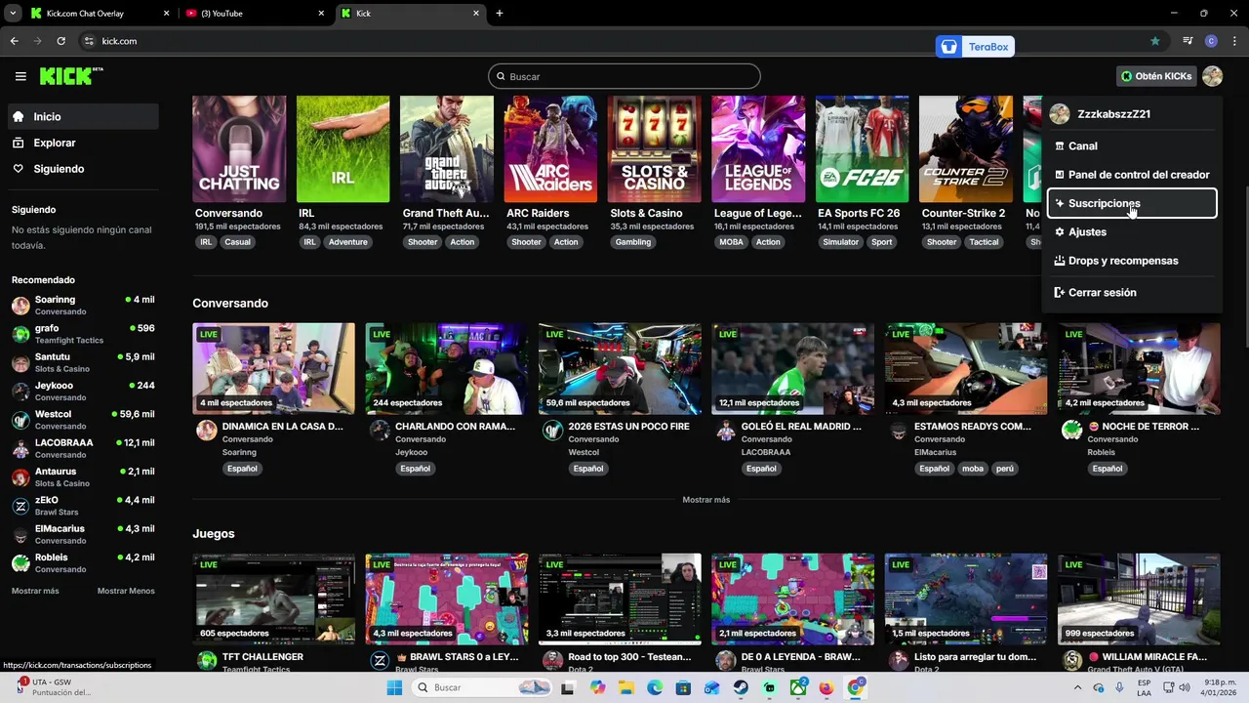This screenshot has height=703, width=1249.
Task: Open Robleis channel avatar in sidebar
Action: tap(20, 563)
